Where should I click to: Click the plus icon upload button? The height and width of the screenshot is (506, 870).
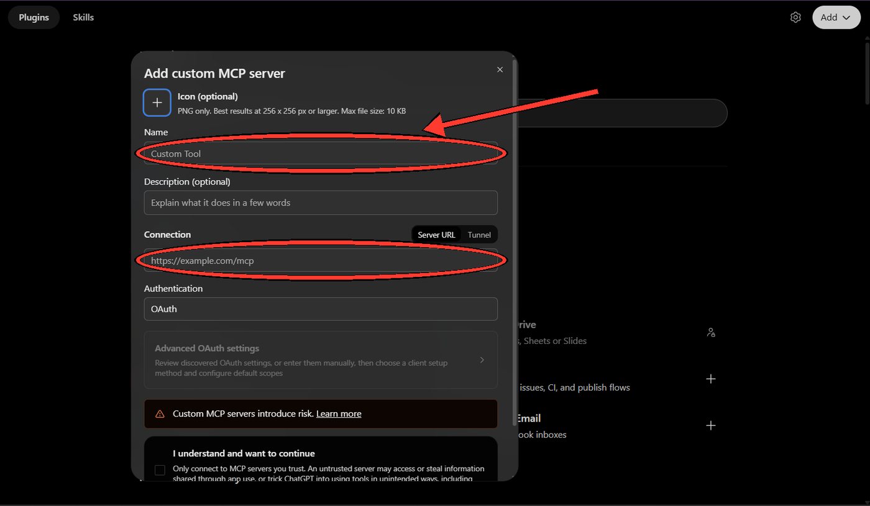pos(157,102)
